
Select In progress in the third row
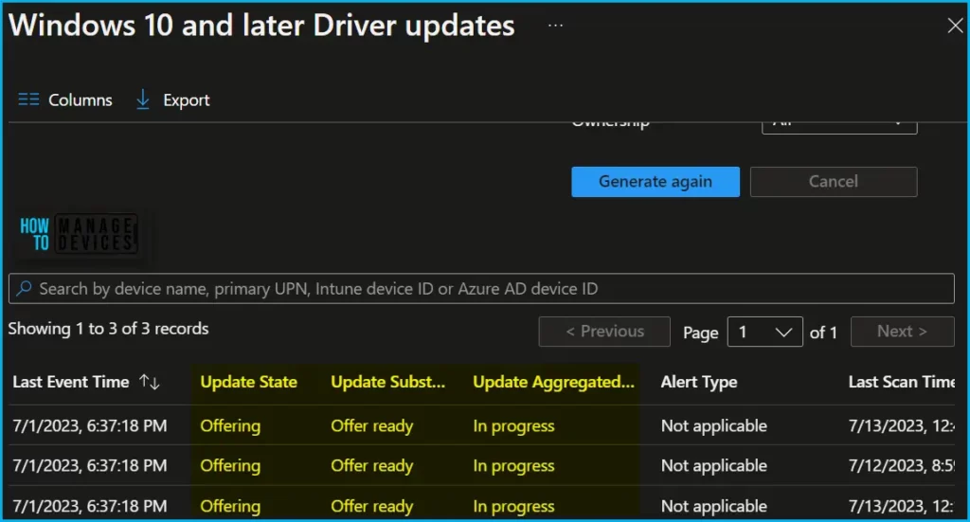513,506
